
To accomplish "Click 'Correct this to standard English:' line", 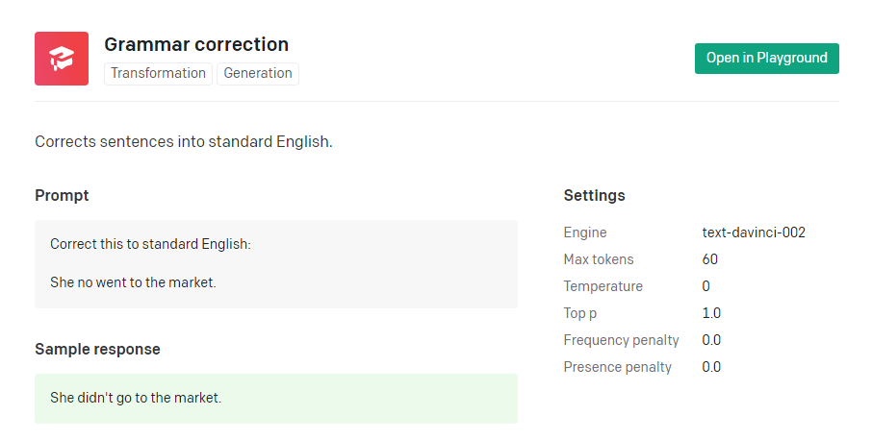I will coord(150,244).
